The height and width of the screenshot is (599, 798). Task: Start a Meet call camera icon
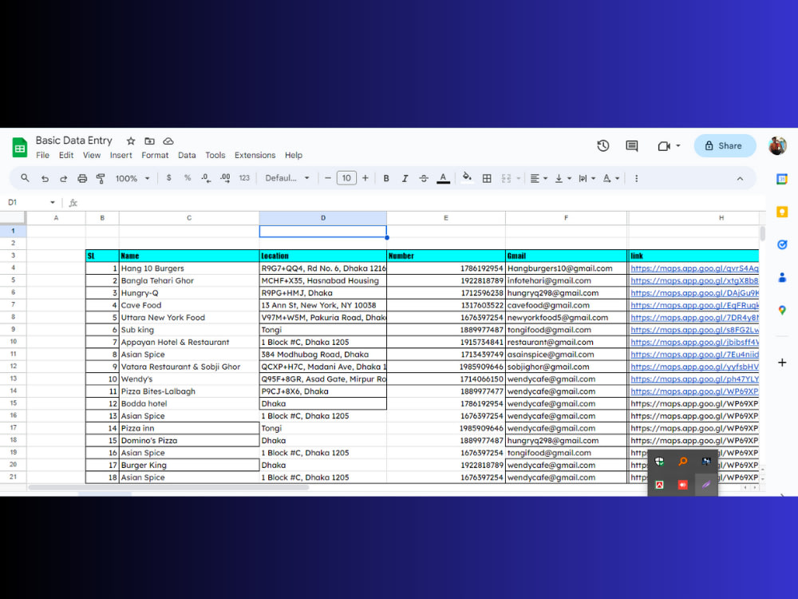(x=664, y=146)
